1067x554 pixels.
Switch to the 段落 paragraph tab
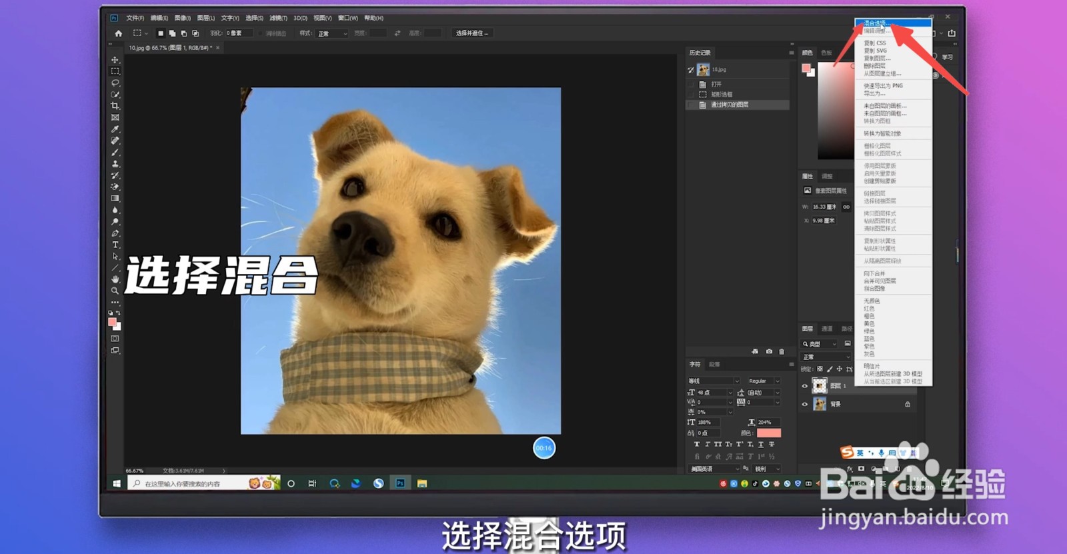point(714,365)
